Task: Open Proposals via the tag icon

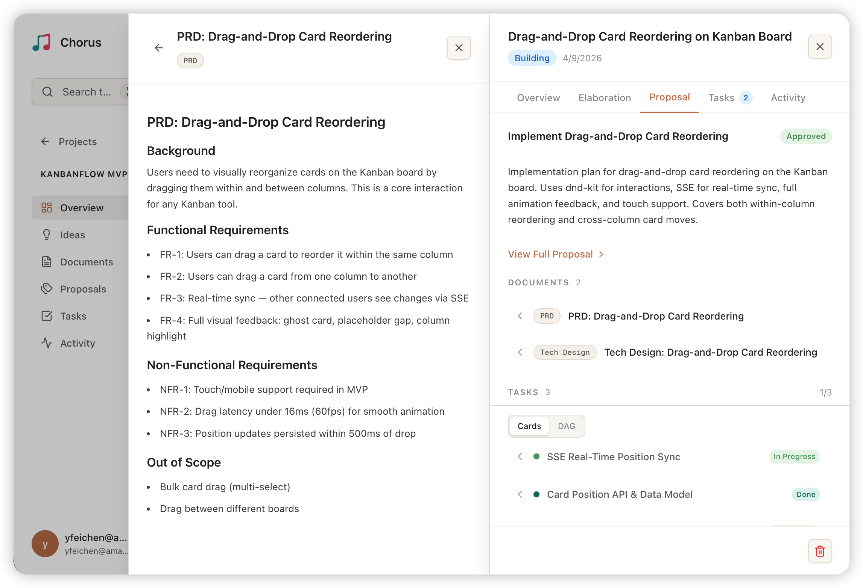Action: (47, 289)
